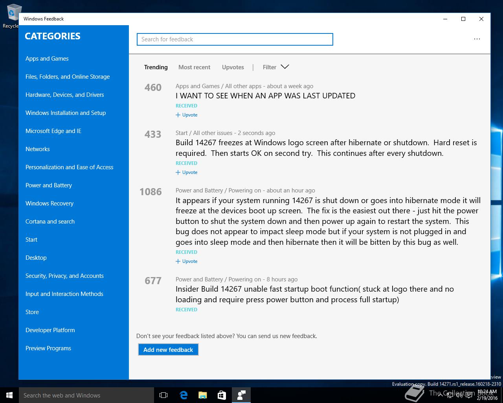Open File Explorer from the taskbar
Image resolution: width=503 pixels, height=403 pixels.
pyautogui.click(x=202, y=395)
